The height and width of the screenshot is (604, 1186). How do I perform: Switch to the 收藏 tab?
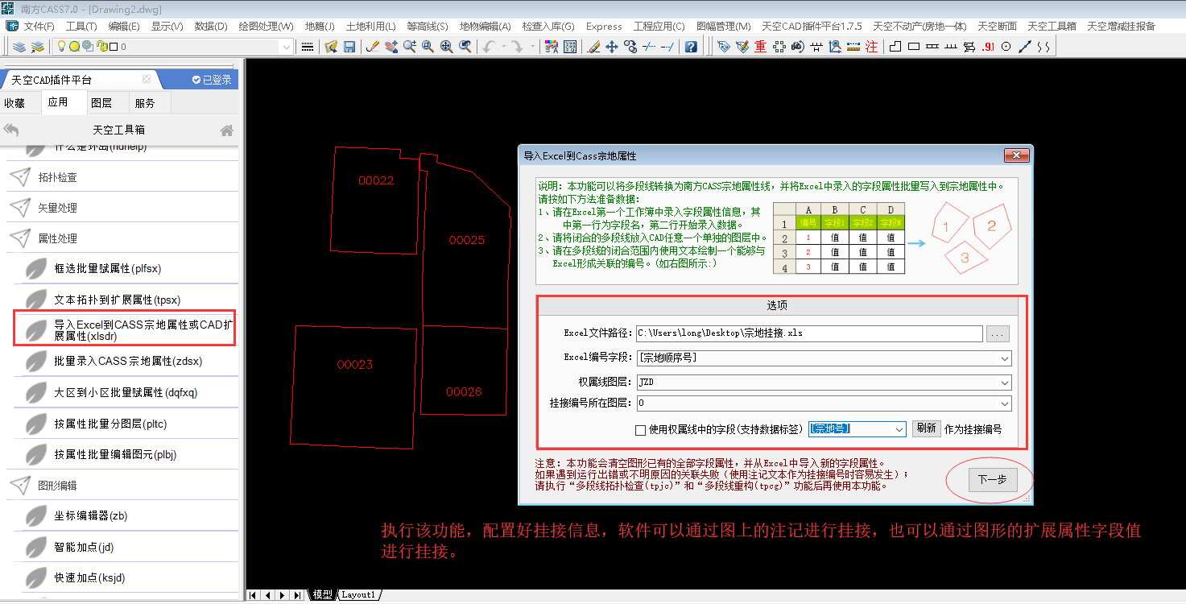click(x=15, y=103)
